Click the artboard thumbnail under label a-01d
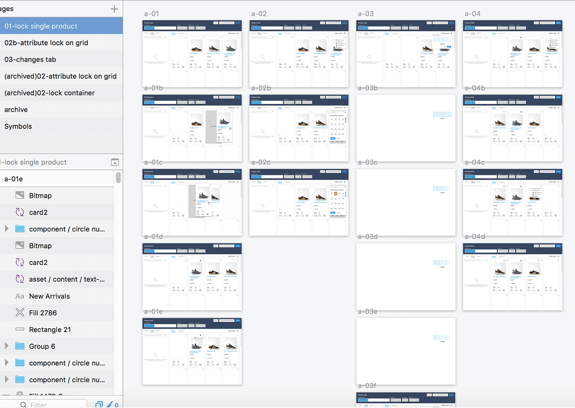The height and width of the screenshot is (408, 575). 192,277
